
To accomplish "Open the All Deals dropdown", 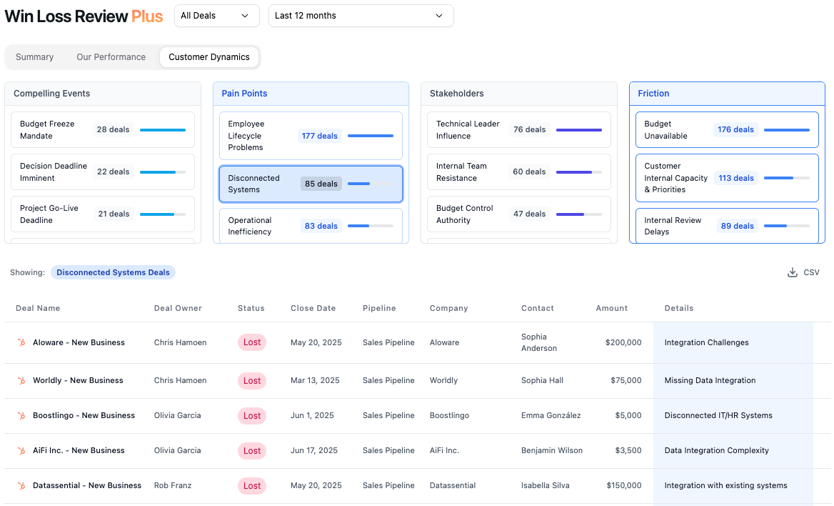I will tap(216, 15).
